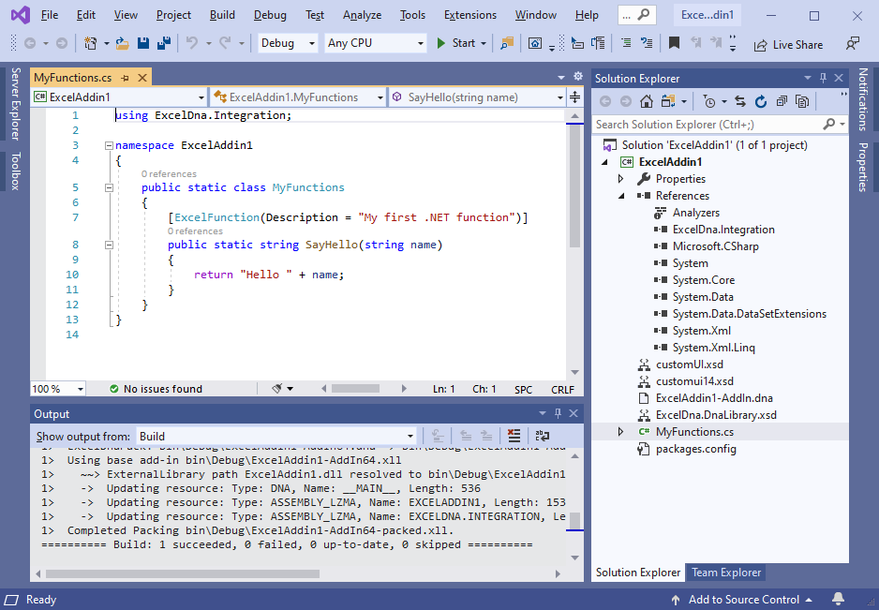Image resolution: width=879 pixels, height=610 pixels.
Task: Collapse the SayHello method code block
Action: tap(109, 245)
